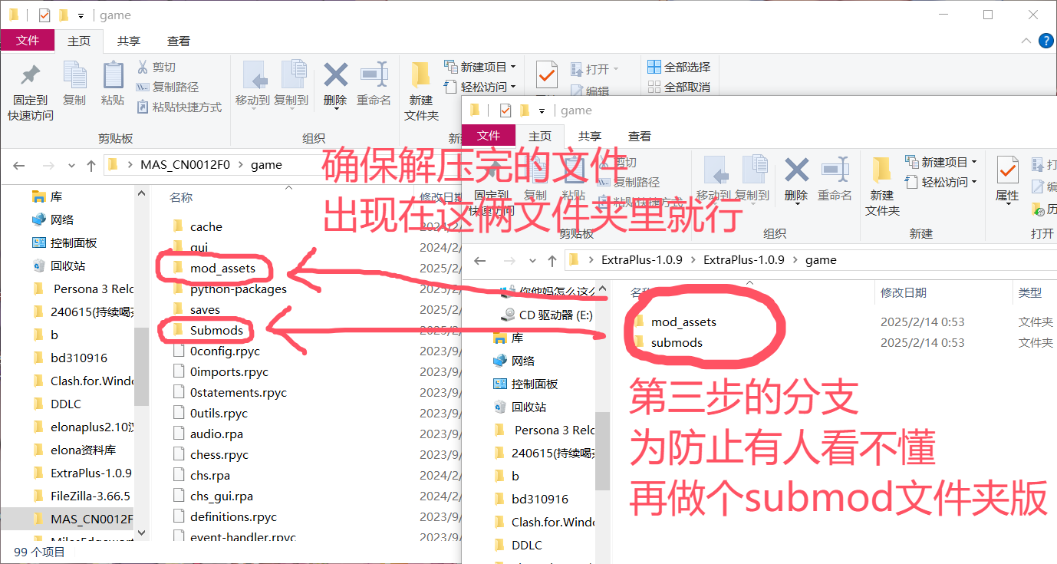Go up one level in front ExtraPlus window

pyautogui.click(x=552, y=260)
